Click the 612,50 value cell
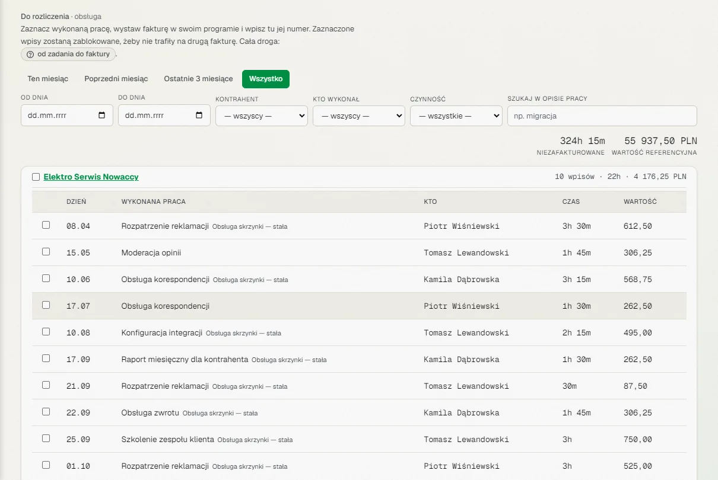The image size is (718, 480). coord(638,226)
